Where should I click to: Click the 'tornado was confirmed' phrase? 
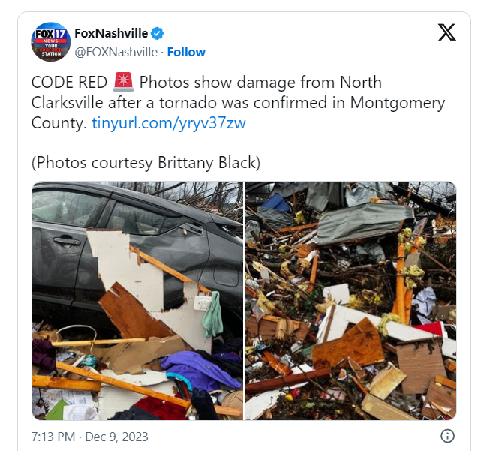coord(242,103)
